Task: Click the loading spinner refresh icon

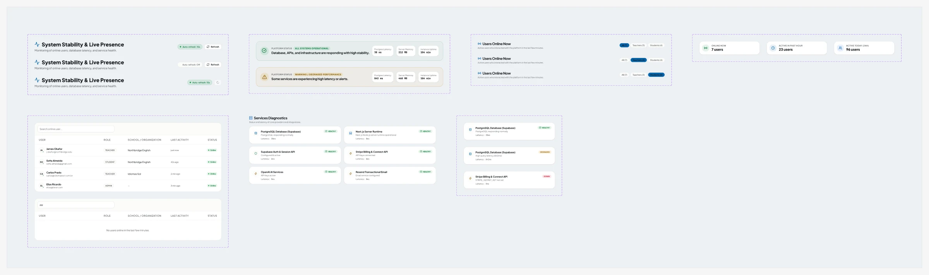Action: pyautogui.click(x=218, y=82)
